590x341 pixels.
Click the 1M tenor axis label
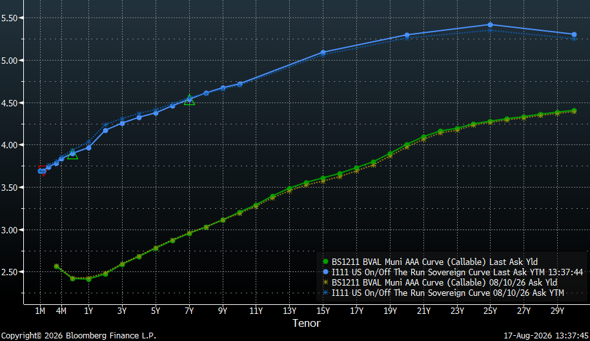click(40, 311)
